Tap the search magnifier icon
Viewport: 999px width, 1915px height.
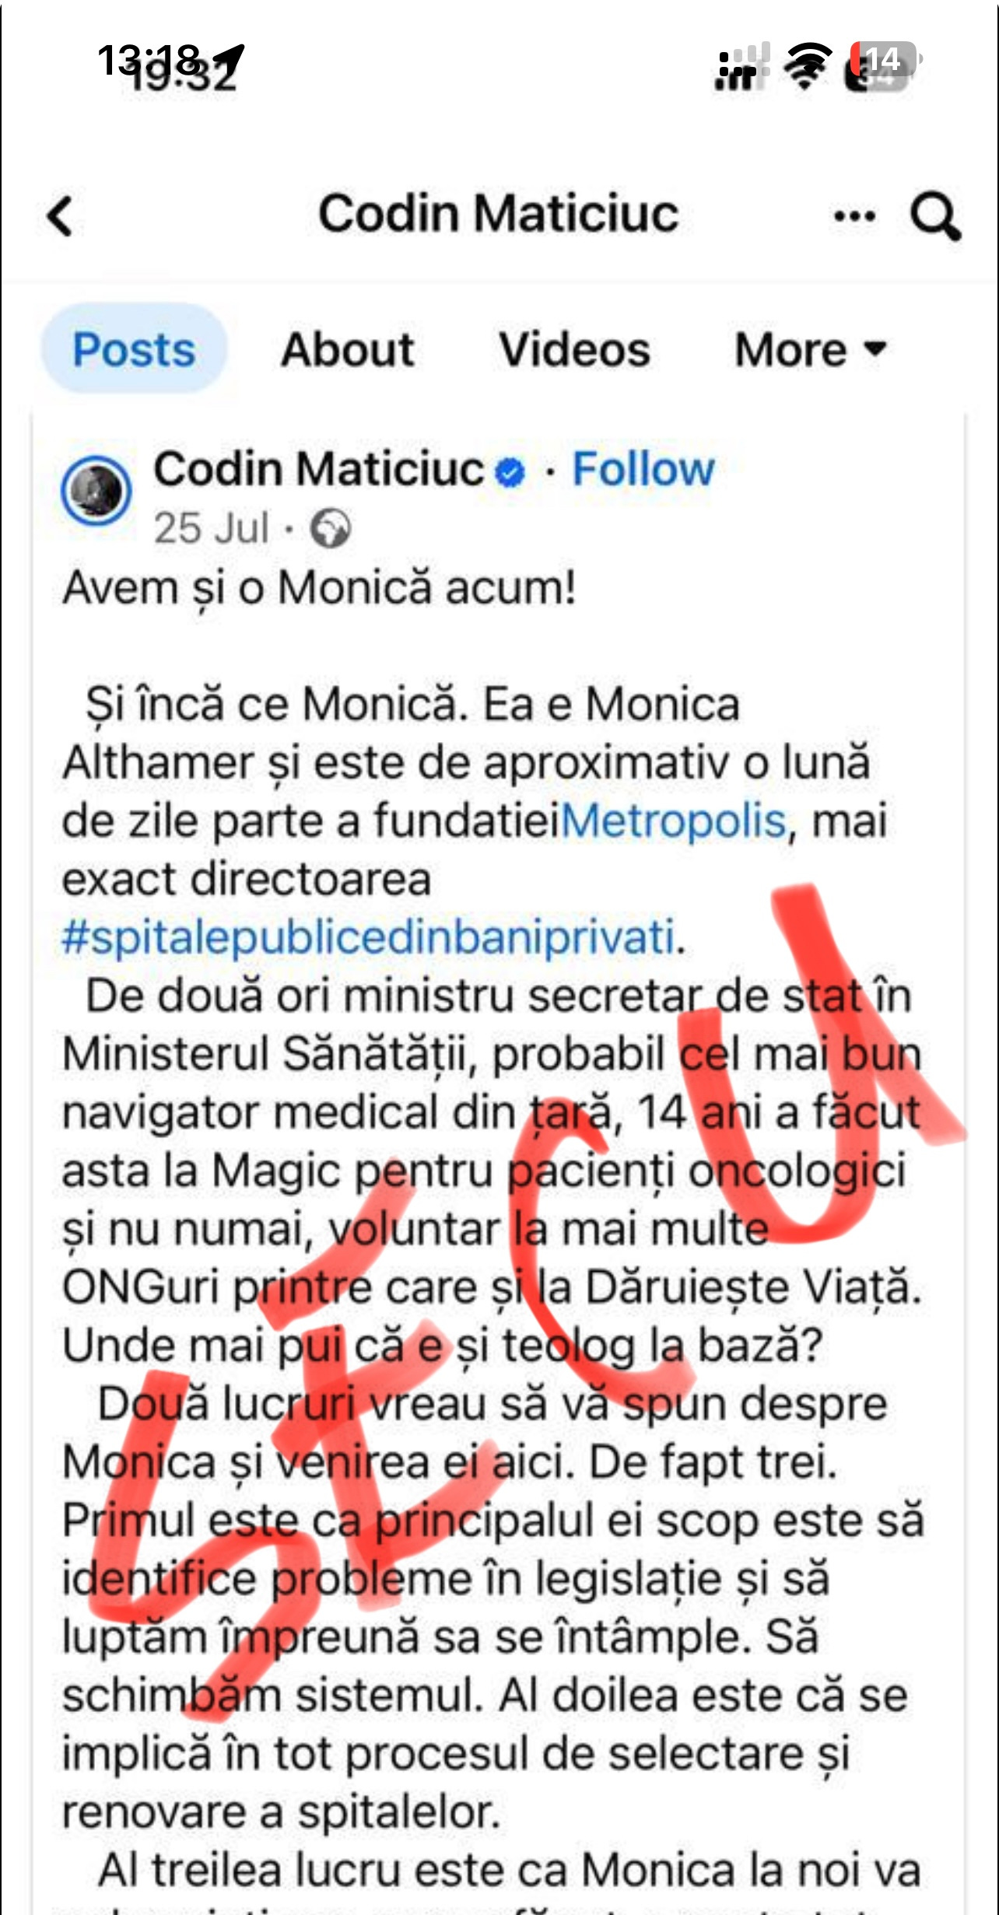click(x=935, y=216)
